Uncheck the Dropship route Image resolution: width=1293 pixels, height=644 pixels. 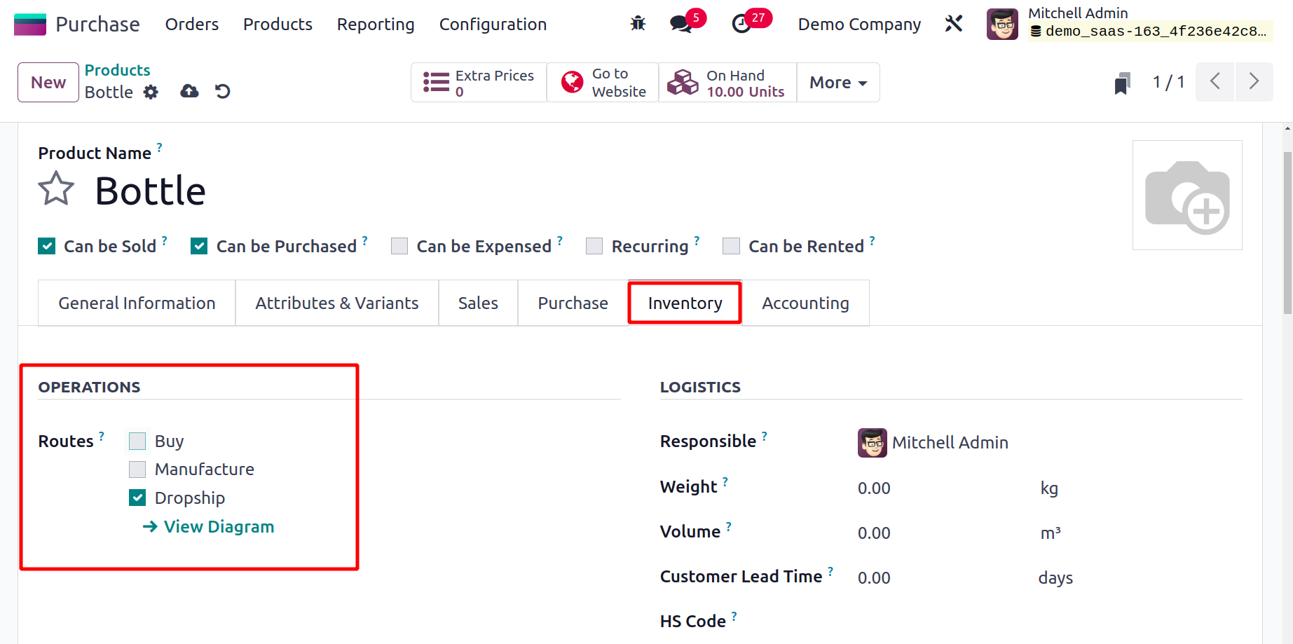point(137,498)
